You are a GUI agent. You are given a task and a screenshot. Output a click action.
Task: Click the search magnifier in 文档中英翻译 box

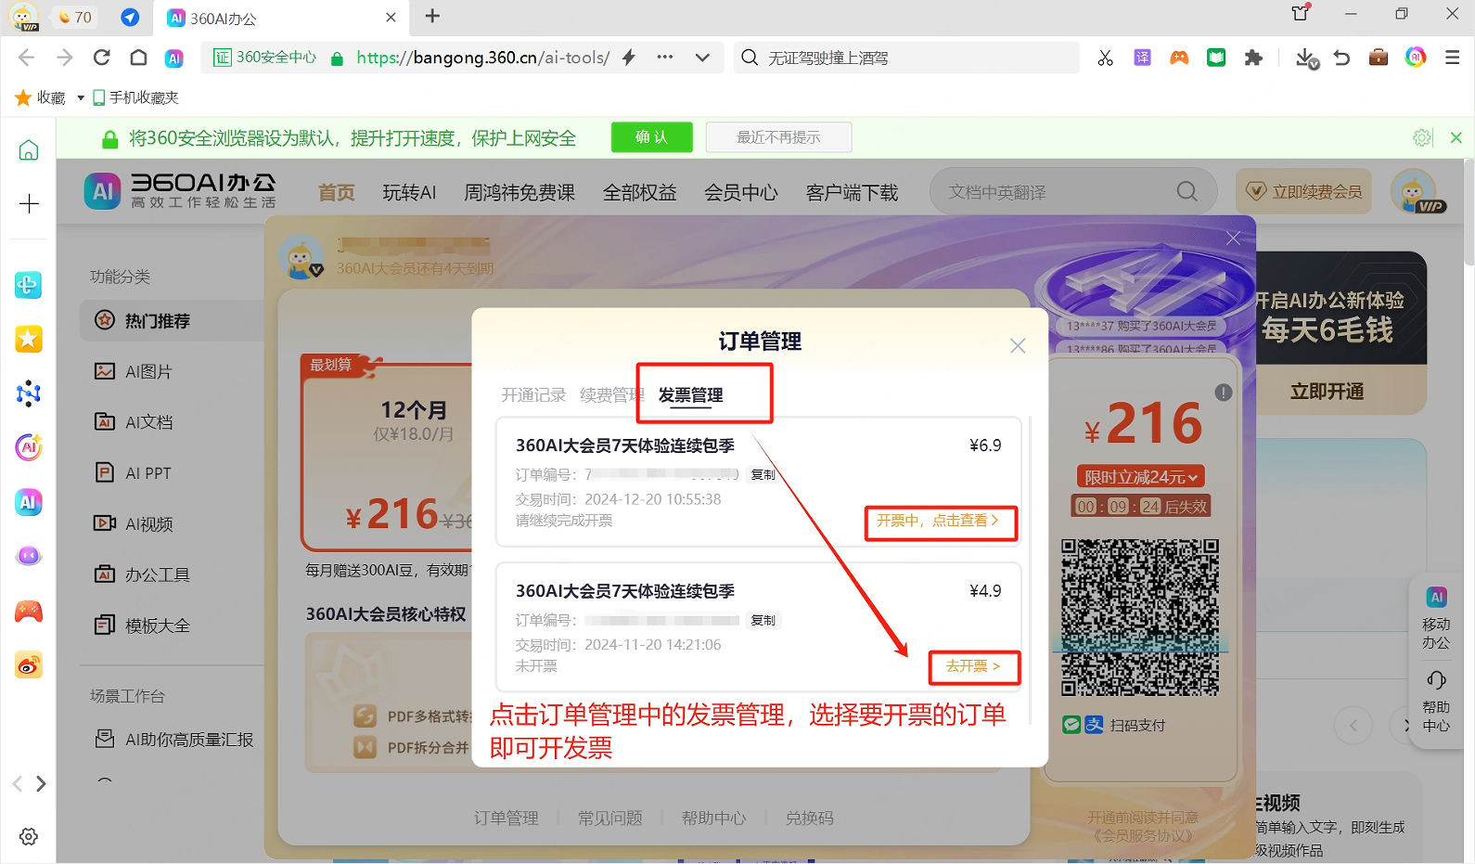click(x=1186, y=191)
